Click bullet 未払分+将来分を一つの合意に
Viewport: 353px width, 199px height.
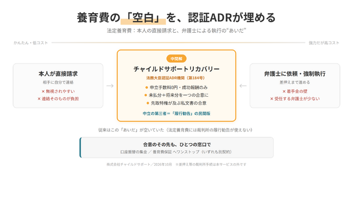pos(177,95)
